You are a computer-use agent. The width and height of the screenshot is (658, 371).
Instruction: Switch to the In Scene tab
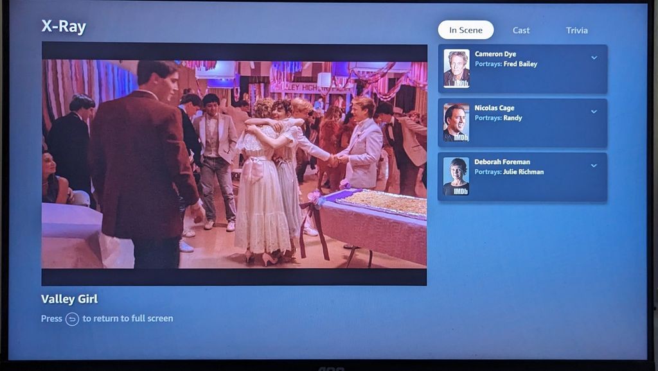pyautogui.click(x=466, y=30)
